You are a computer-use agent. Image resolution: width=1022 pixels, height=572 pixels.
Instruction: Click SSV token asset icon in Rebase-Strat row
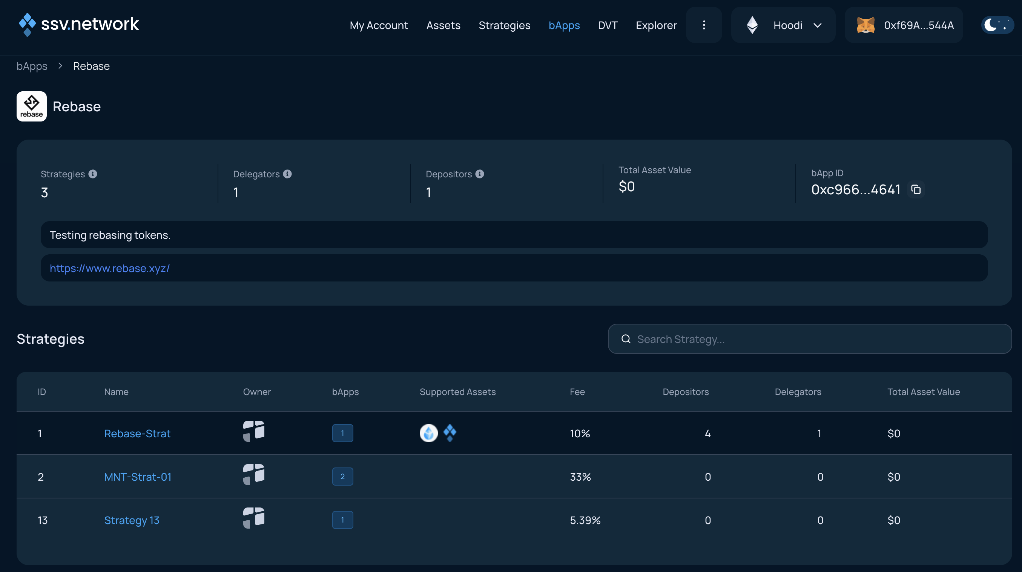[450, 433]
